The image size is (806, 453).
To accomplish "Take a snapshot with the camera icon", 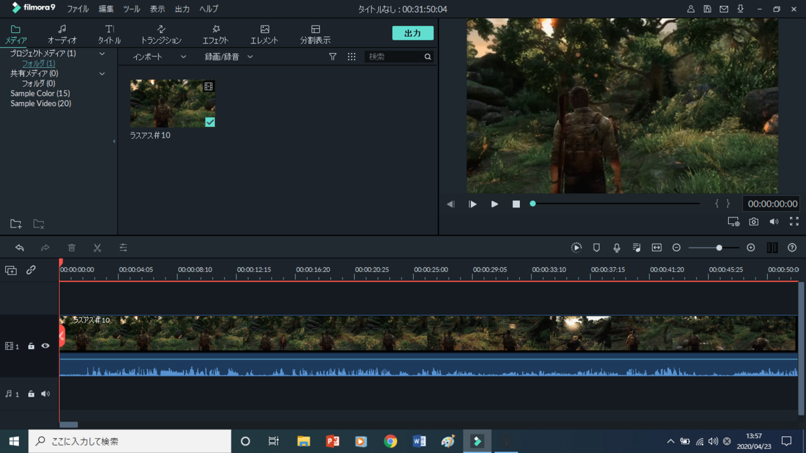I will pyautogui.click(x=754, y=221).
